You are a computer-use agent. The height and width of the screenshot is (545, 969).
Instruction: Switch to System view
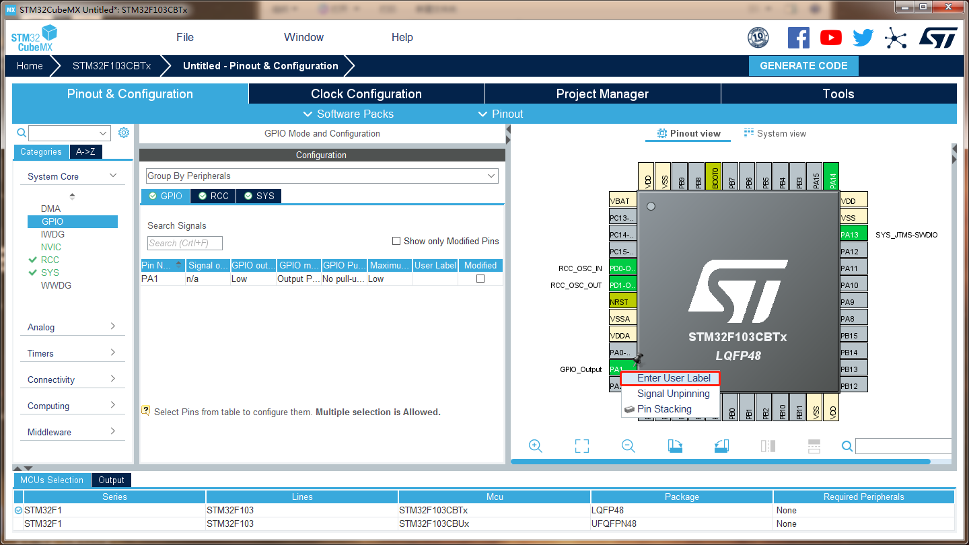[775, 133]
